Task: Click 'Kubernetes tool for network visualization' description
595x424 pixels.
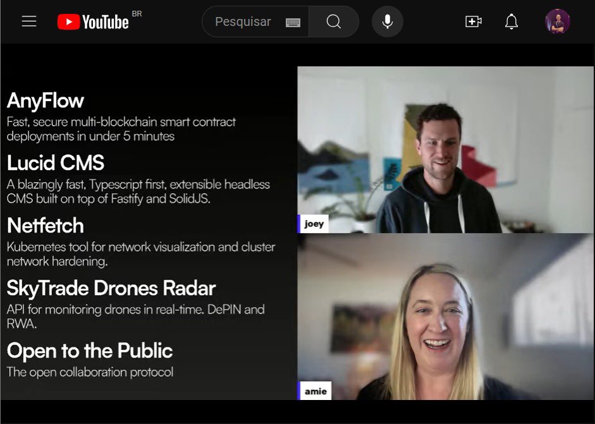Action: [x=141, y=254]
